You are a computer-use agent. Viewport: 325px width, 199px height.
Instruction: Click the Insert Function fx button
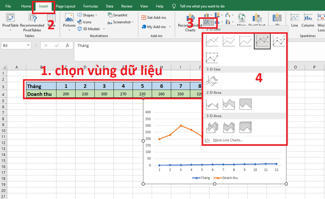pyautogui.click(x=68, y=46)
